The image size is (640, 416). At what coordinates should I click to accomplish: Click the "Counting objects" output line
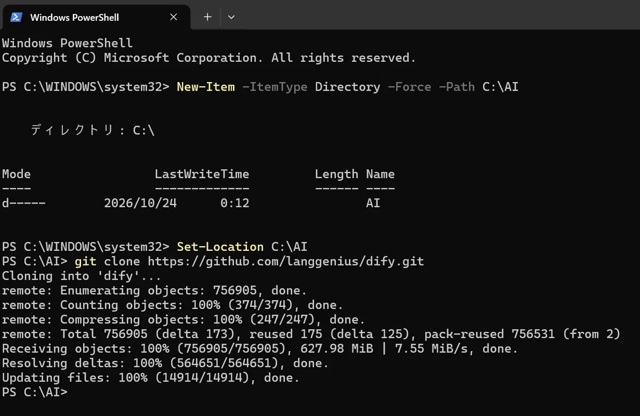(173, 305)
